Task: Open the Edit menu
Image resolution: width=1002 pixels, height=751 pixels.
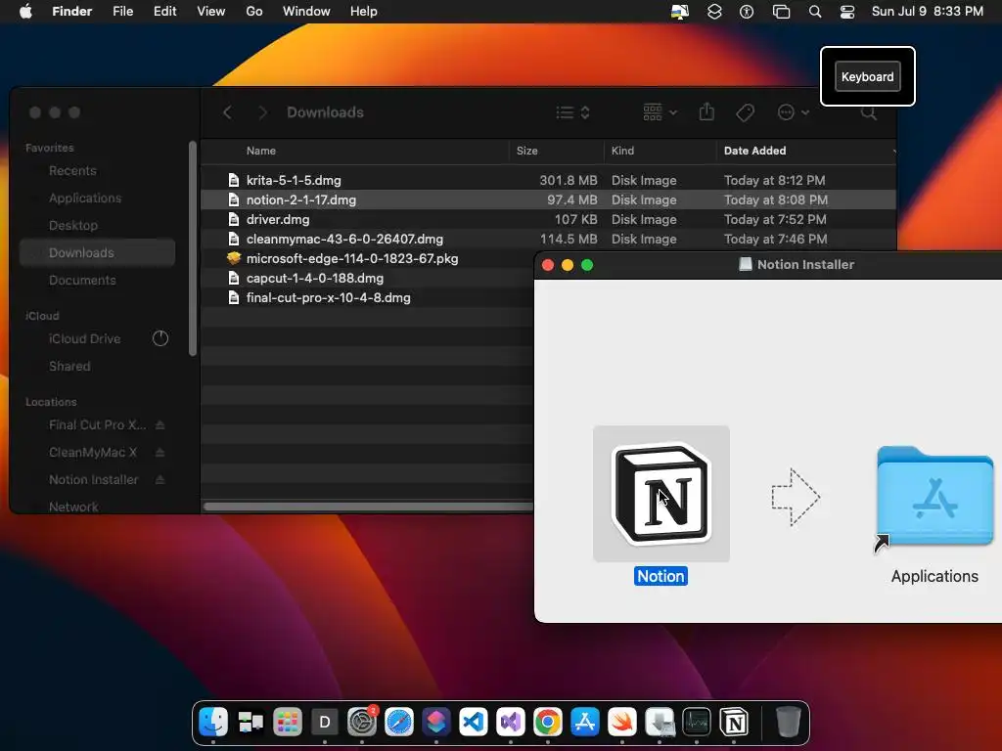Action: click(x=164, y=12)
